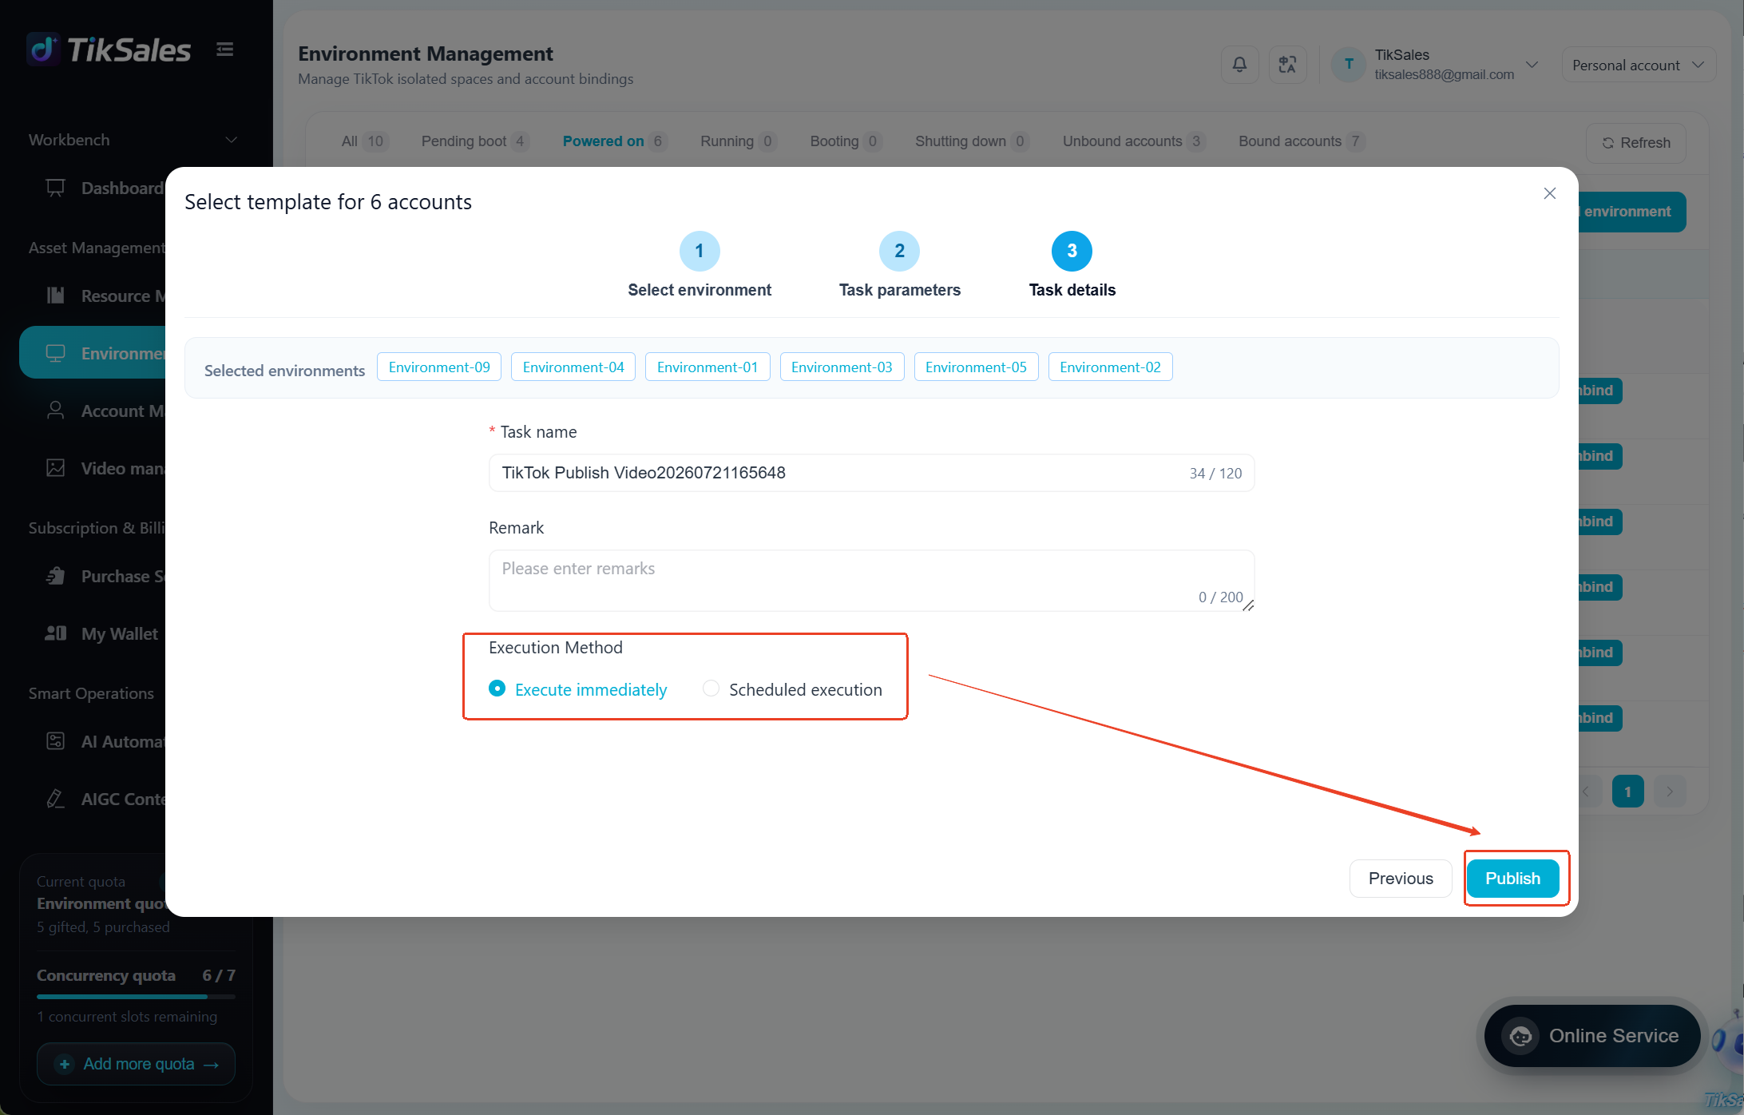Screen dimensions: 1744x1115
Task: Click plus icon on Add more quota
Action: (65, 1064)
